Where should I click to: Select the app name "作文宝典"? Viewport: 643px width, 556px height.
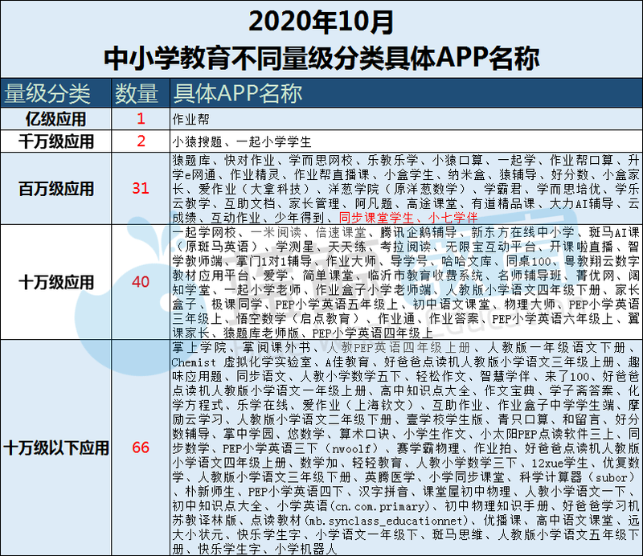(510, 390)
